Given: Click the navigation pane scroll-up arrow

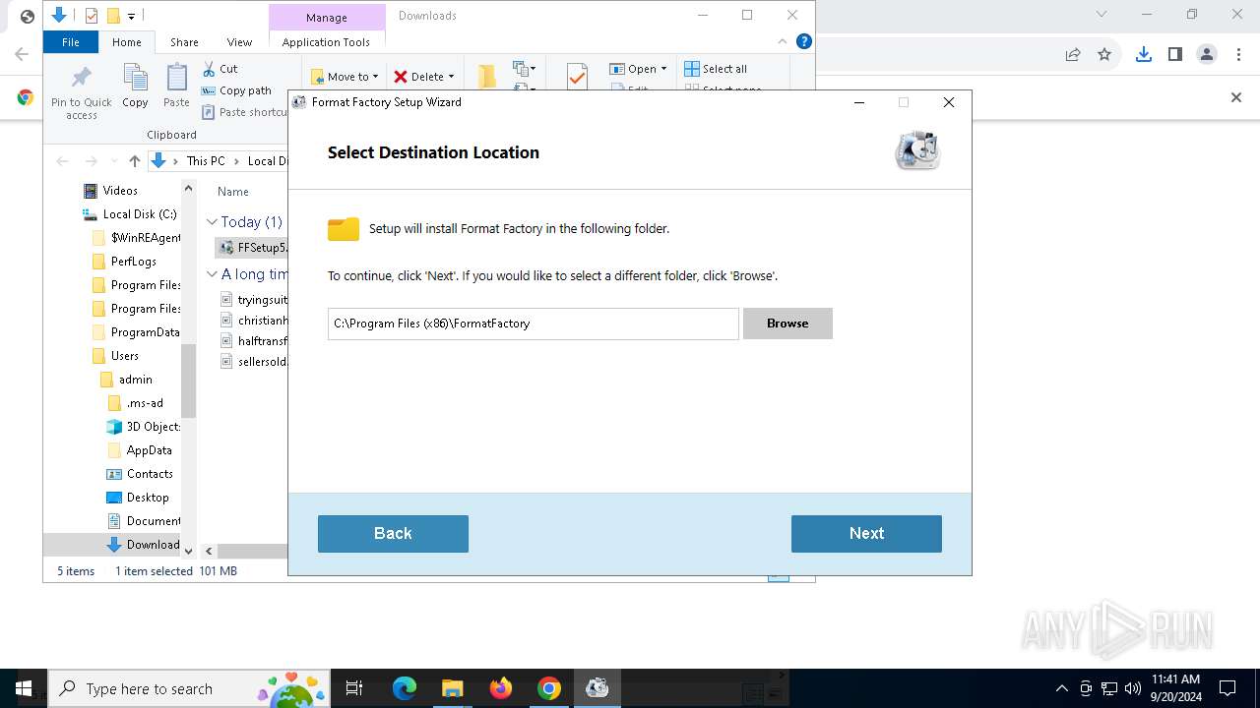Looking at the screenshot, I should (189, 188).
